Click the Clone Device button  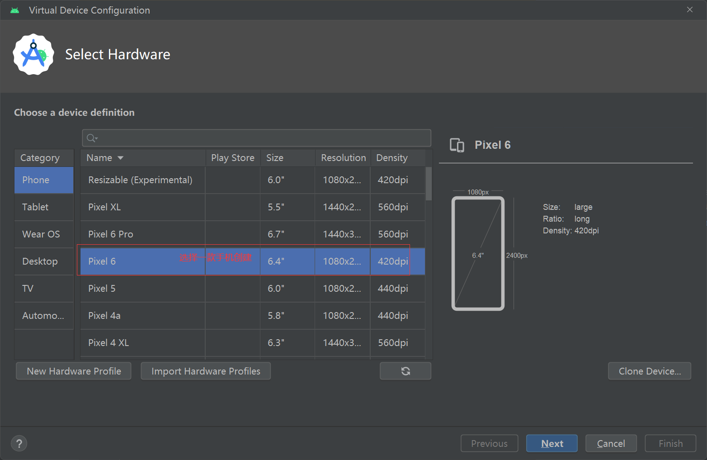click(x=649, y=371)
